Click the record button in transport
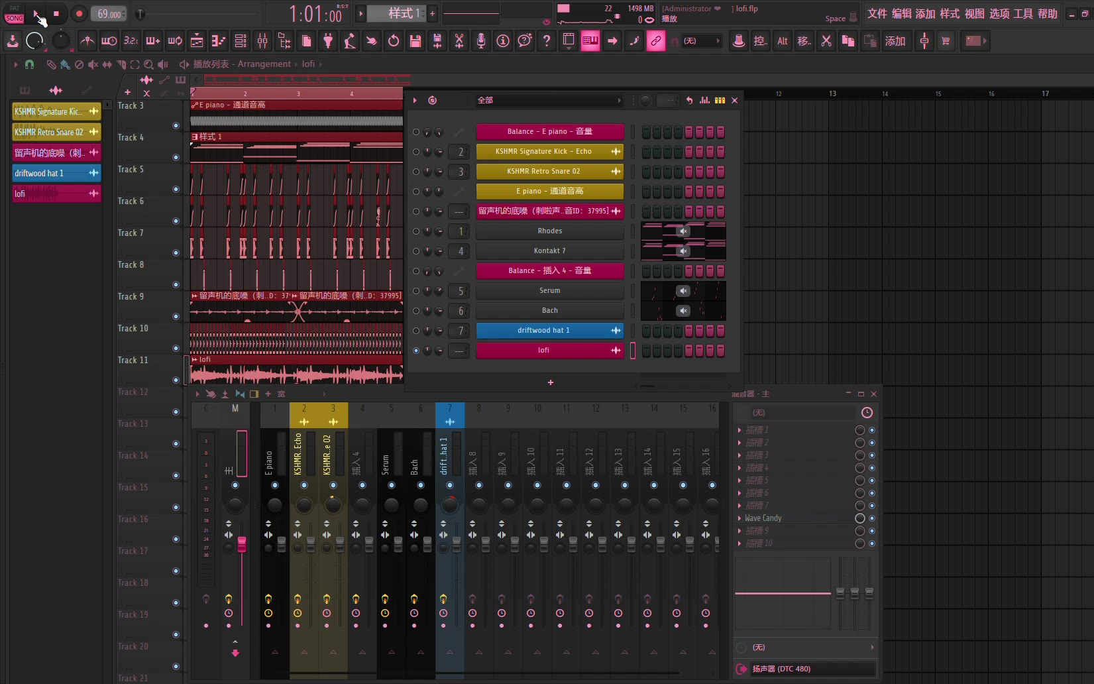 tap(79, 13)
